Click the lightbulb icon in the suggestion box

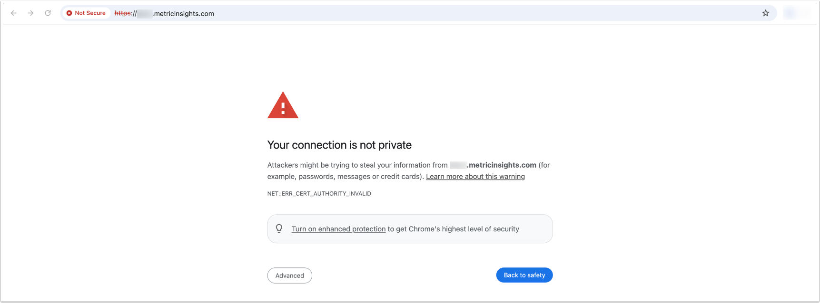[279, 229]
